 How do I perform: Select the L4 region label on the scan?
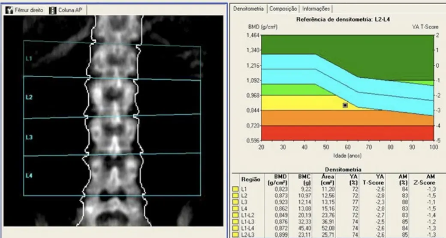[29, 176]
